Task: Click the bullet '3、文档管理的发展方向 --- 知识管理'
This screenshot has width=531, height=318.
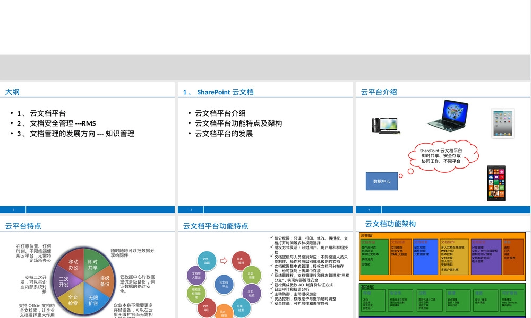Action: pyautogui.click(x=75, y=134)
